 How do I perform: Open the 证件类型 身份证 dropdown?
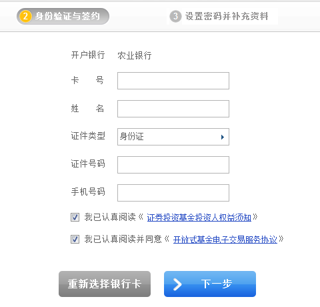[173, 137]
